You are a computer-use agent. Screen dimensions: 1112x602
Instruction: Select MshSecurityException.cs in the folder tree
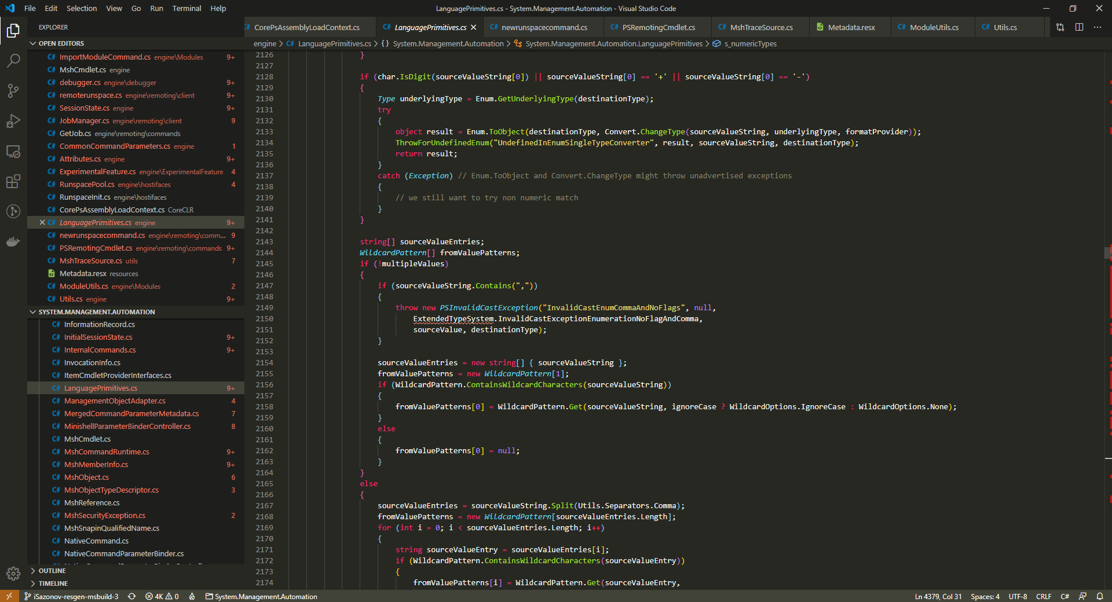pos(136,515)
